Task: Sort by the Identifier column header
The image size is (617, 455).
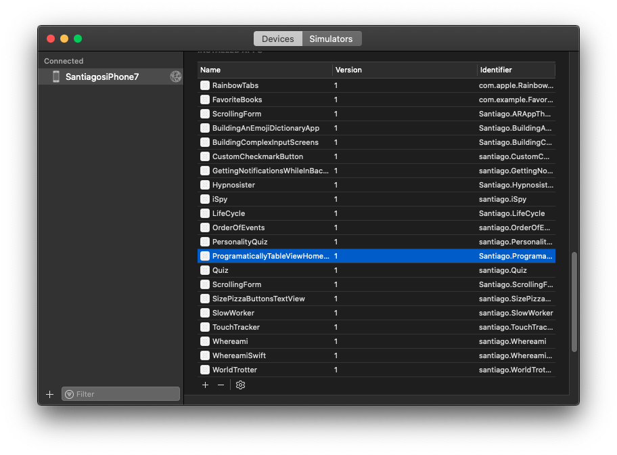Action: point(516,70)
